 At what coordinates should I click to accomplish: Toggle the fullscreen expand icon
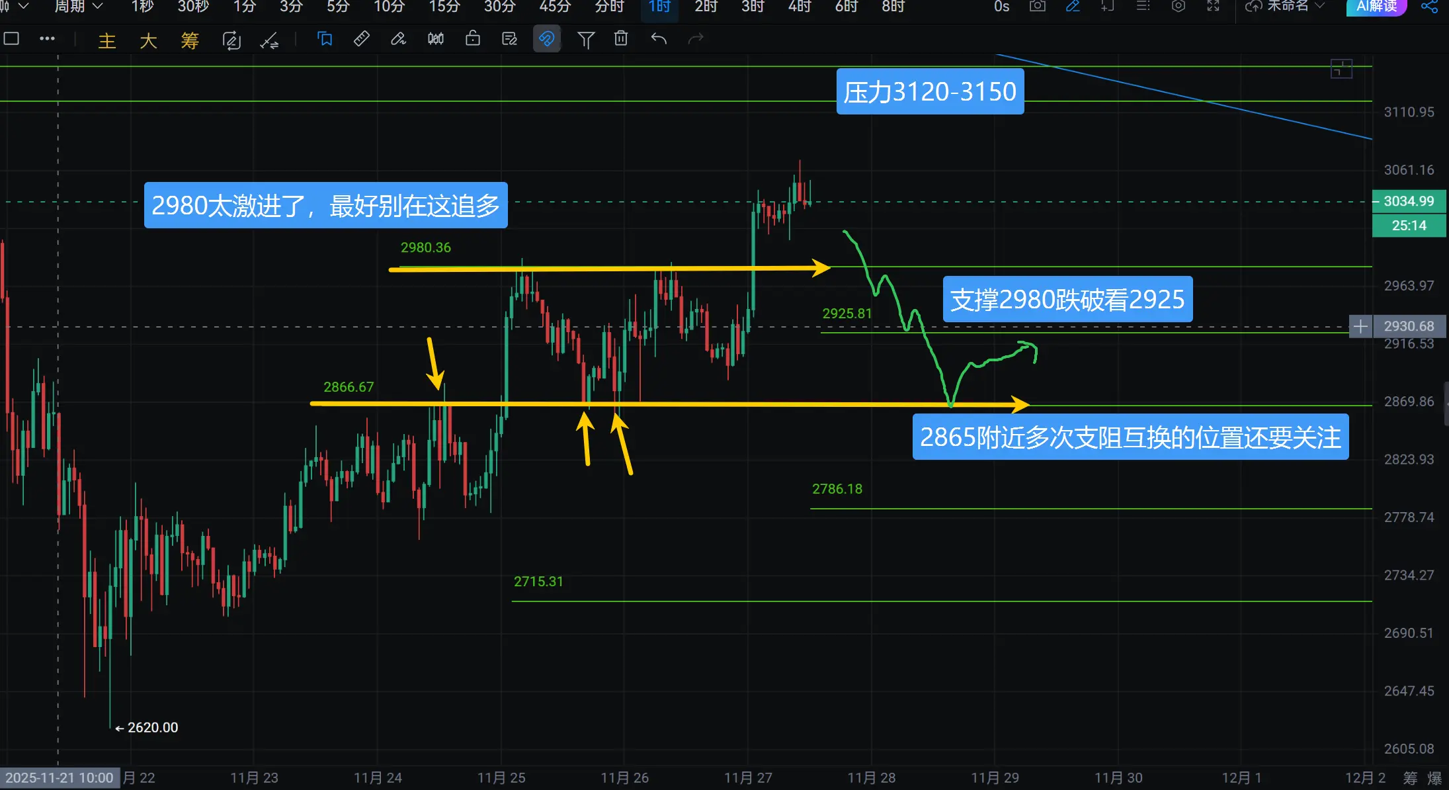[1213, 7]
